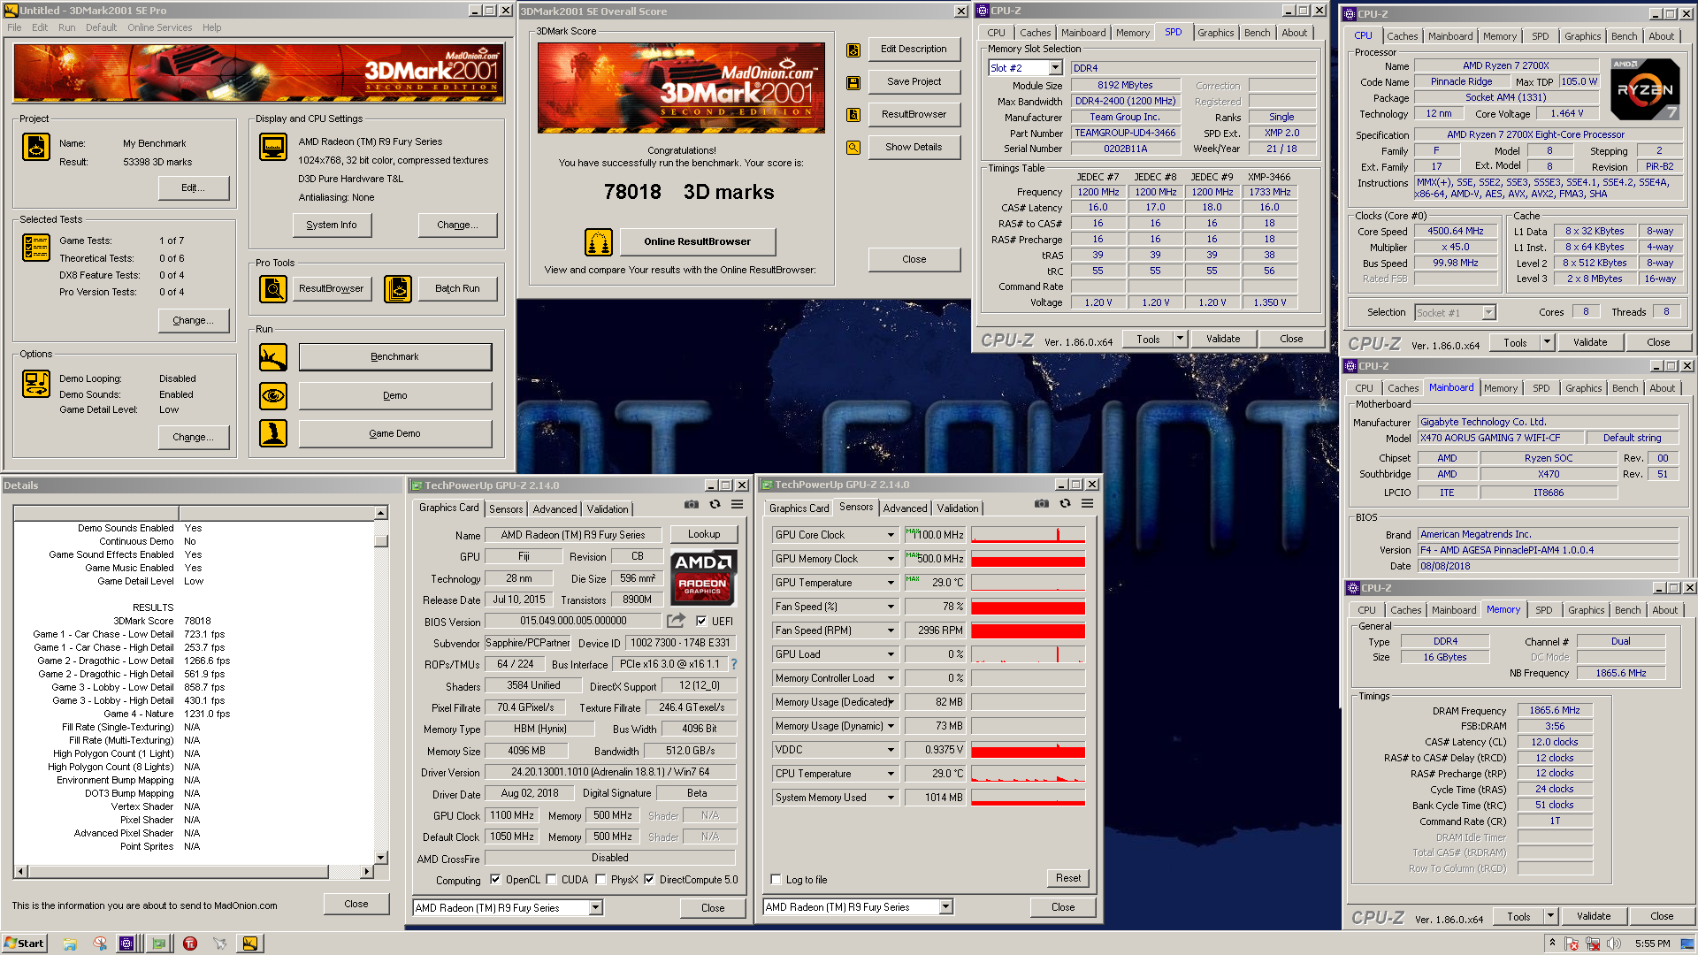This screenshot has height=955, width=1698.
Task: Click the Bus Interface question mark icon
Action: (x=733, y=664)
